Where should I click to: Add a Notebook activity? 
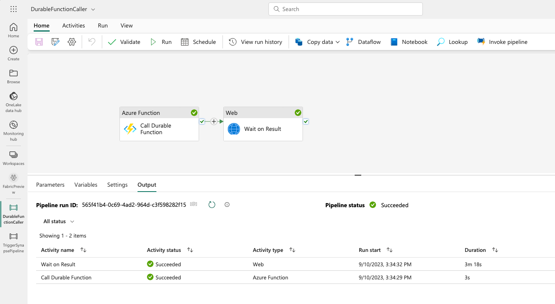pos(409,42)
